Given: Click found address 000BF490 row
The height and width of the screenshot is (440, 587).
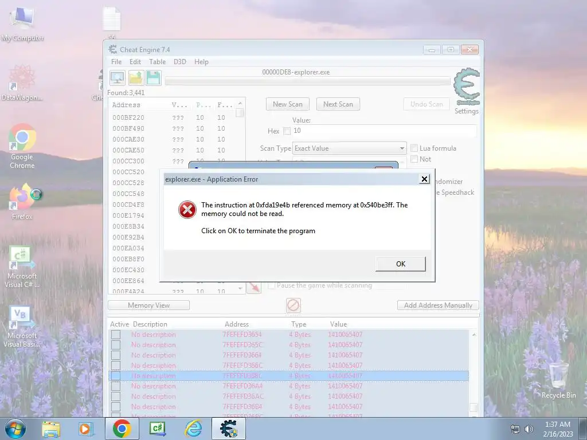Looking at the screenshot, I should tap(172, 128).
